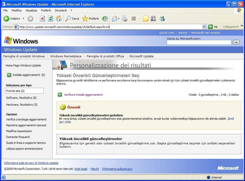Open the Preferiti menu
Image resolution: width=245 pixels, height=181 pixels.
coord(46,10)
